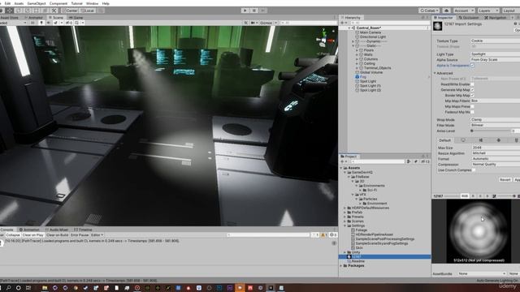Open the Collab dropdown
The height and width of the screenshot is (292, 520).
click(x=429, y=11)
